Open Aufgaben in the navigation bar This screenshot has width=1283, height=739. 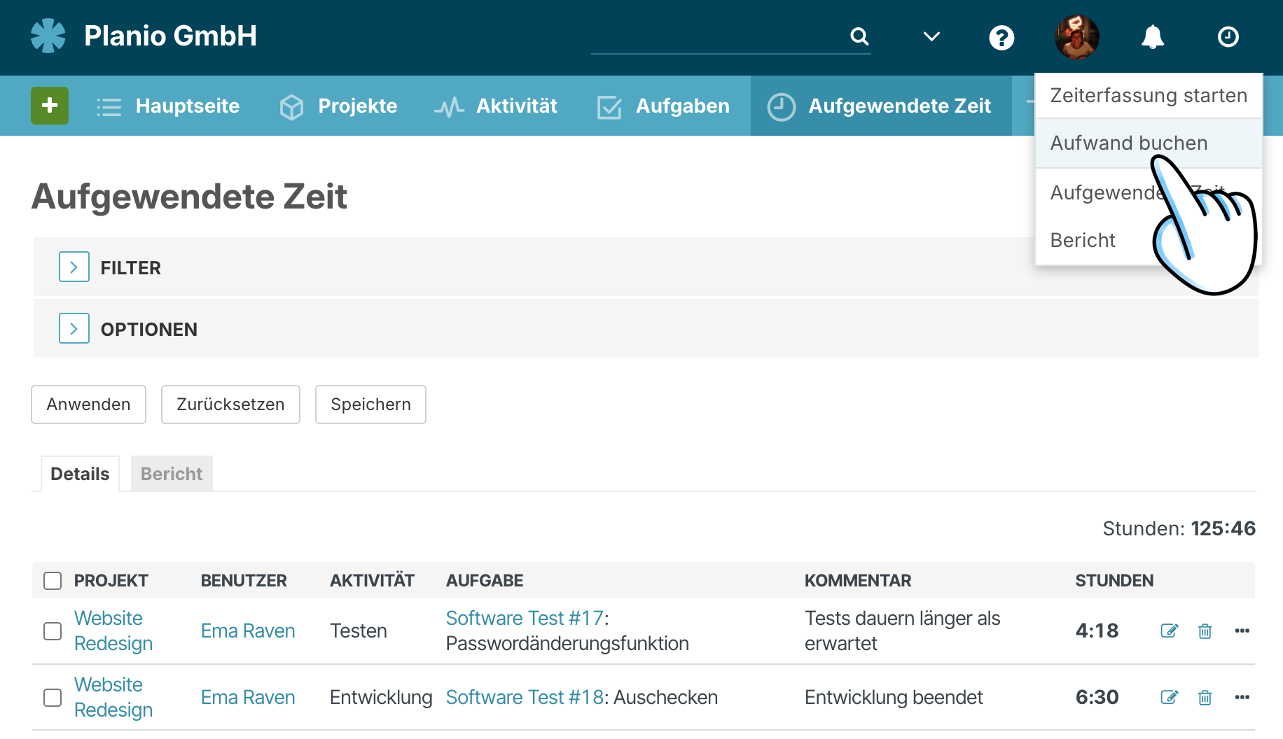(663, 106)
